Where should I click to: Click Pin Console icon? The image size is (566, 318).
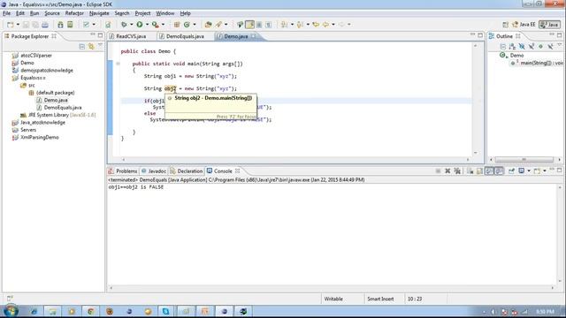tap(511, 170)
